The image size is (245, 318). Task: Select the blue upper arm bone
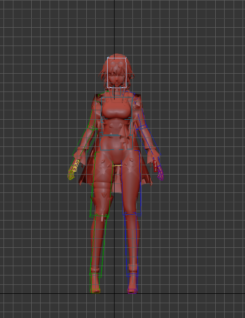point(139,110)
